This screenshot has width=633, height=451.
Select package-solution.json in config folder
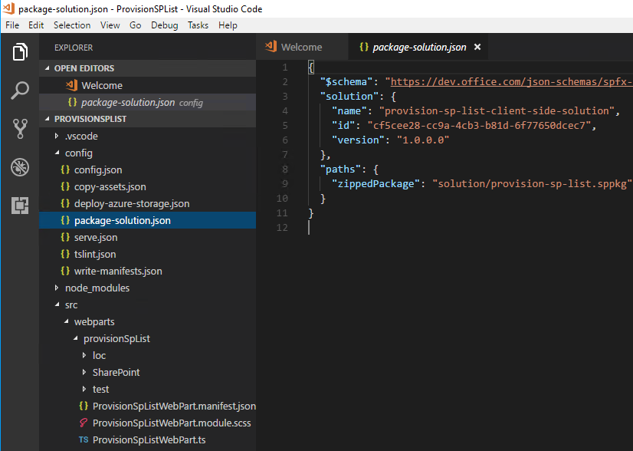(147, 220)
